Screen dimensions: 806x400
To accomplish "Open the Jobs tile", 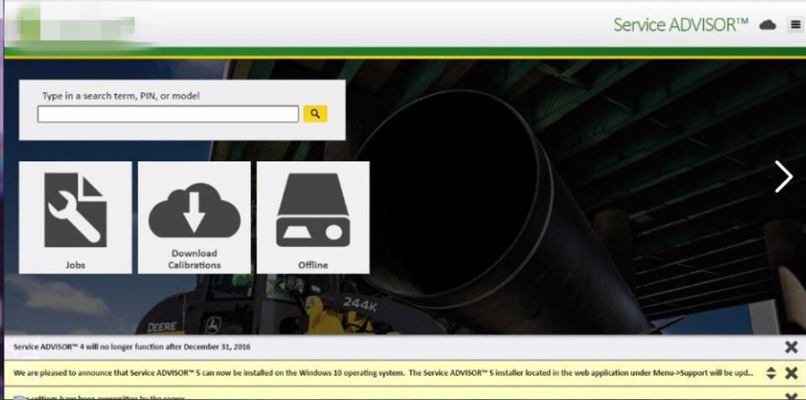I will coord(75,217).
